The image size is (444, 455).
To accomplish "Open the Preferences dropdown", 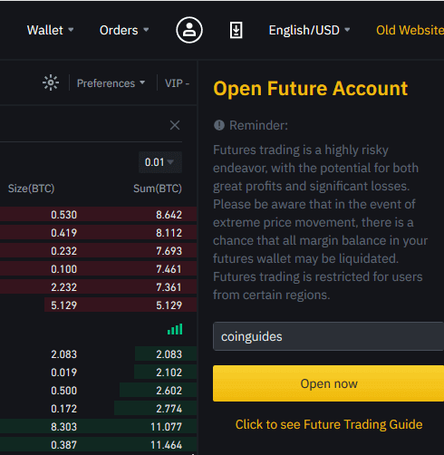I will [111, 83].
